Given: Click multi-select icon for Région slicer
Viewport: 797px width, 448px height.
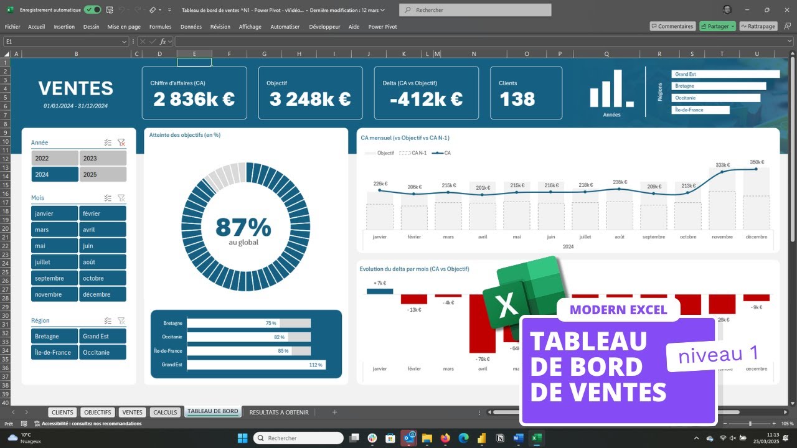Looking at the screenshot, I should [108, 320].
